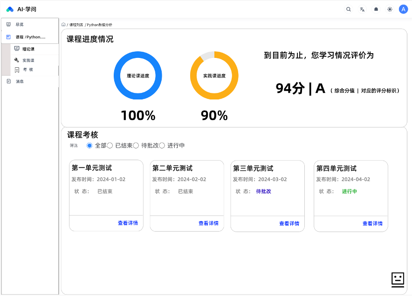The height and width of the screenshot is (296, 412).
Task: Click the 100% progress value
Action: [x=138, y=116]
